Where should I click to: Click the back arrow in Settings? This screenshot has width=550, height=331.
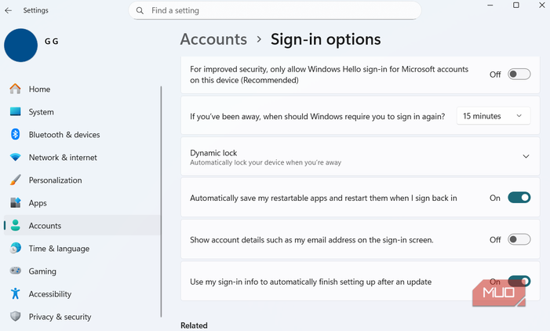coord(9,10)
